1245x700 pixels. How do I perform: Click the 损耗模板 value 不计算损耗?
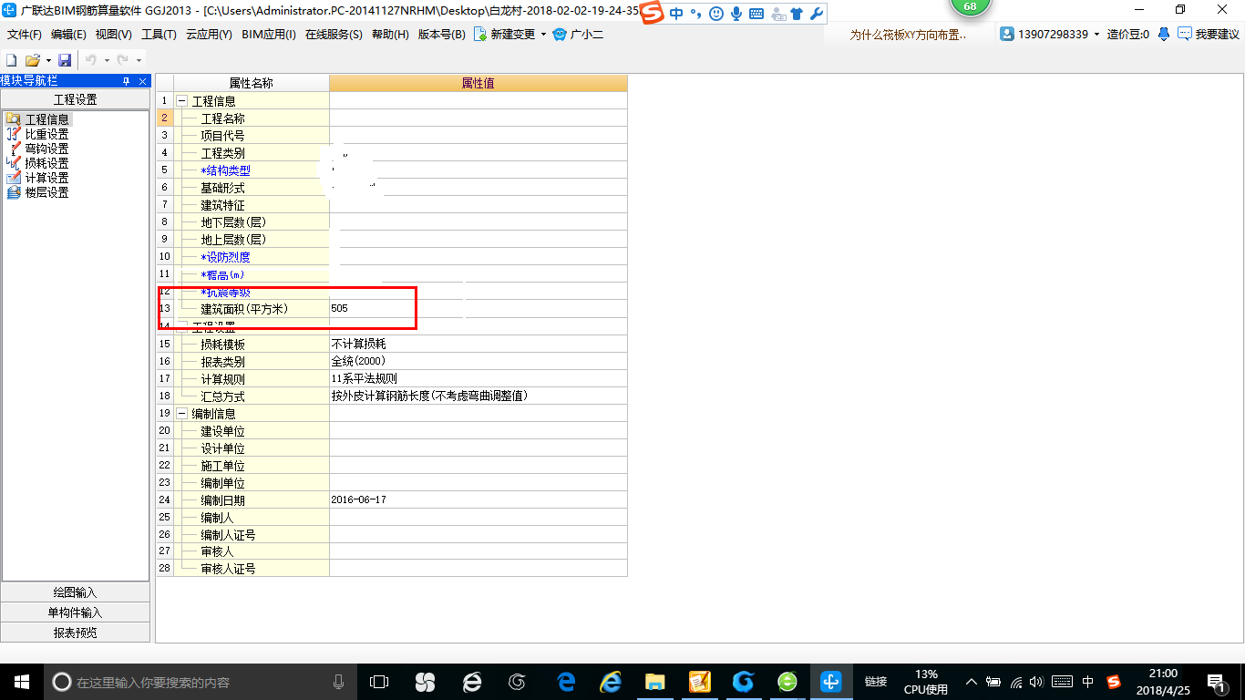click(478, 344)
